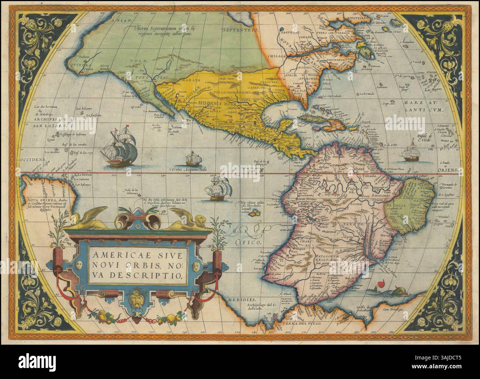Viewport: 480px width, 379px height.
Task: Point to the 'TERRA DEL FVEGO' label
Action: pyautogui.click(x=302, y=323)
